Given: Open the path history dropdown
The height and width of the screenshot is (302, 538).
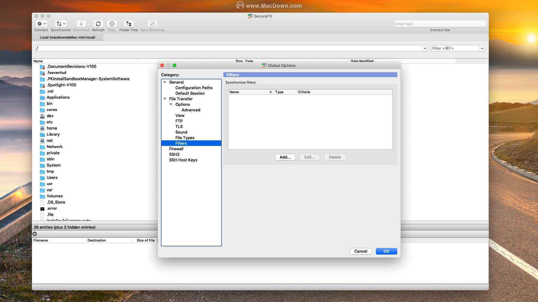Looking at the screenshot, I should pos(425,48).
